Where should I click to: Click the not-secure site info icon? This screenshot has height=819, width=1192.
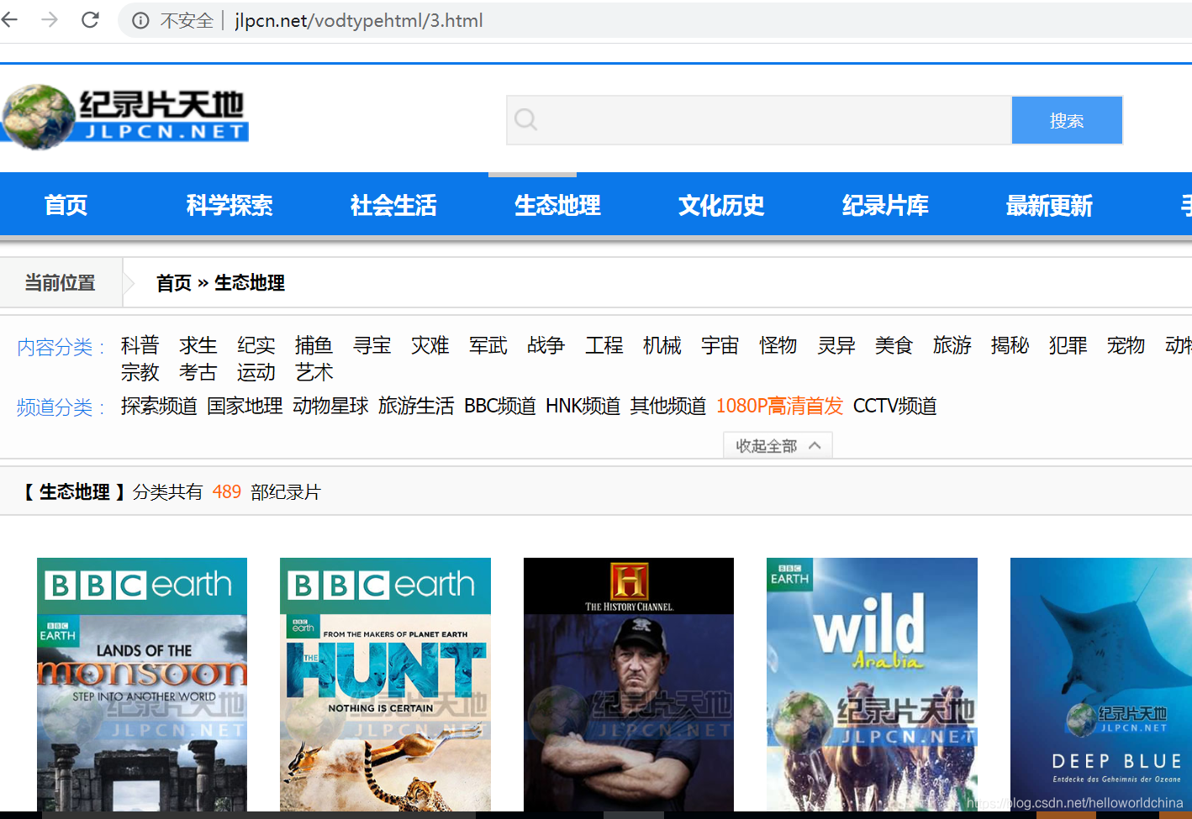tap(140, 21)
